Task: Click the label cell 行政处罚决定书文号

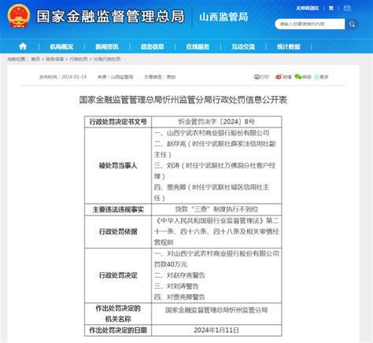Action: pos(118,122)
